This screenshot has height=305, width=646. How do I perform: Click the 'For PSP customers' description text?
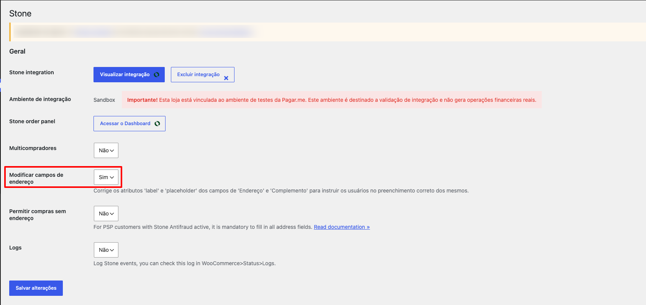(203, 227)
